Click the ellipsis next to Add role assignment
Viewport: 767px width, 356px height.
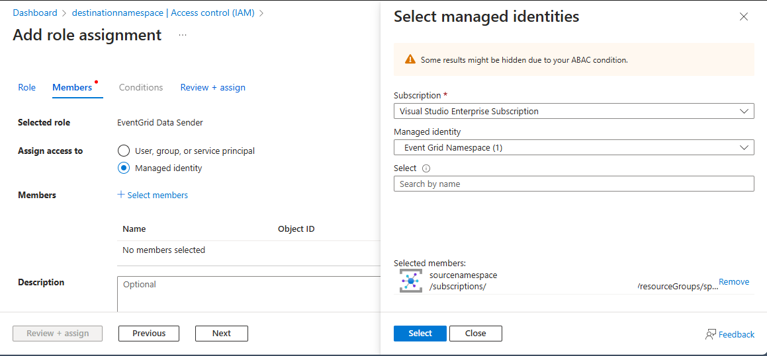[183, 35]
